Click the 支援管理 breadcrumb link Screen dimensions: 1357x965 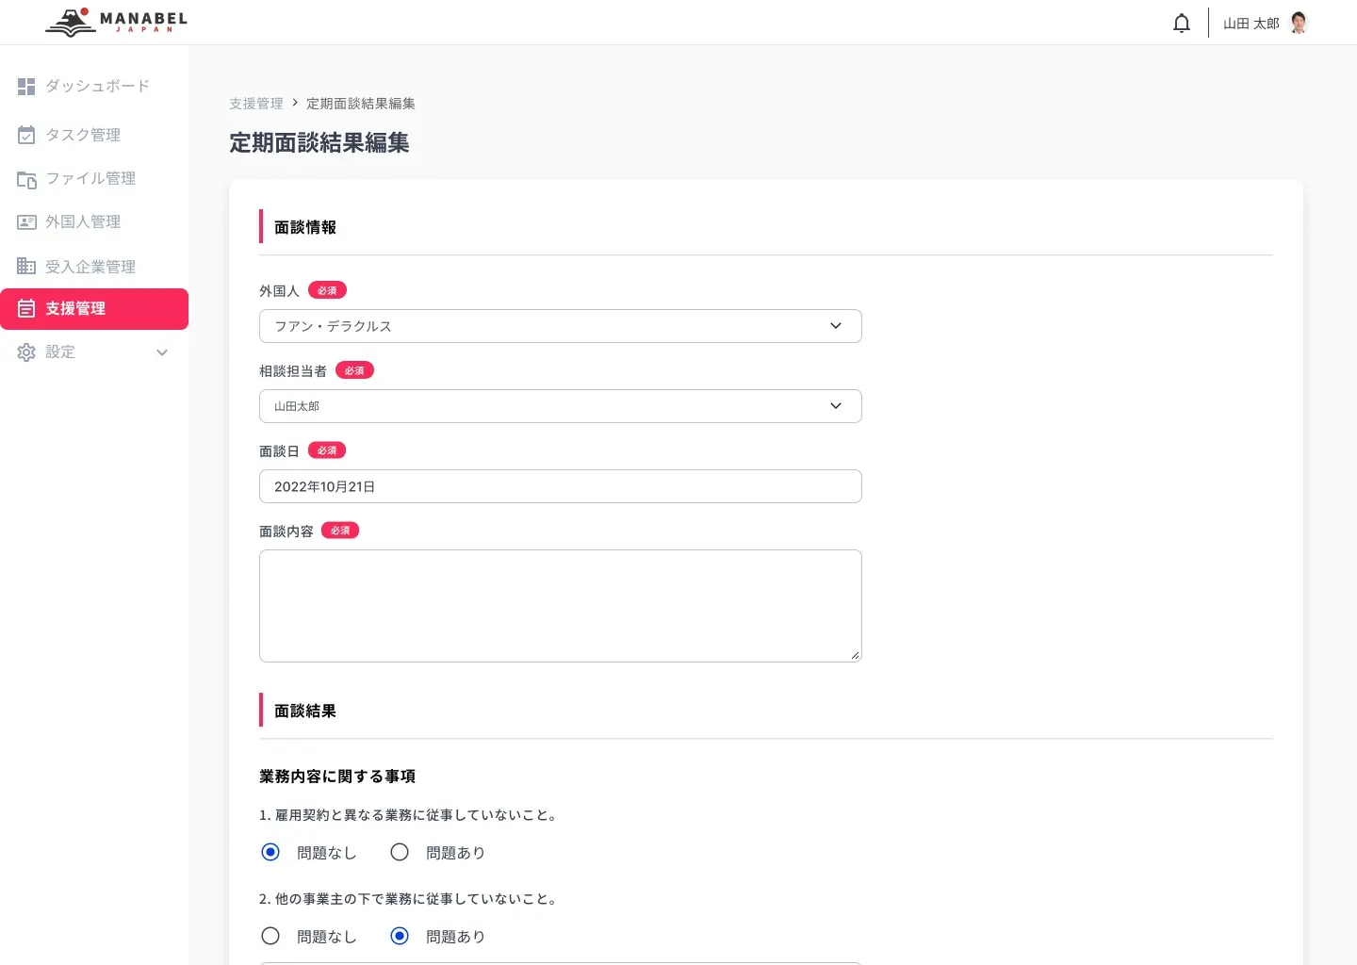(255, 104)
